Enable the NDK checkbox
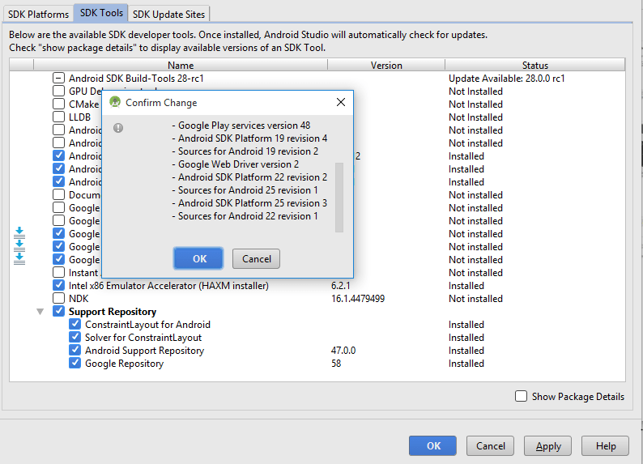 point(58,299)
